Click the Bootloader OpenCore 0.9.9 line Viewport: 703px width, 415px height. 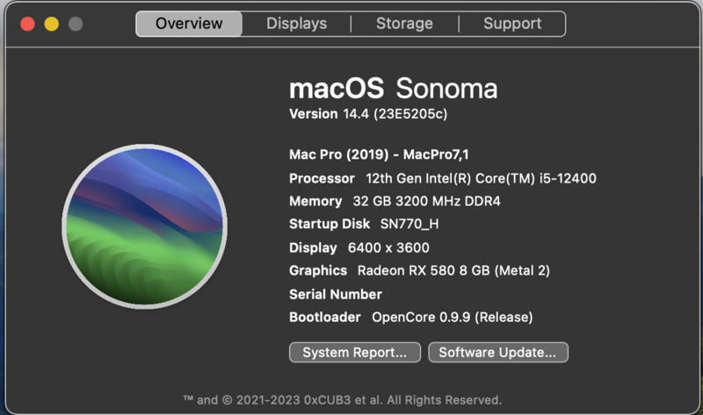tap(410, 317)
